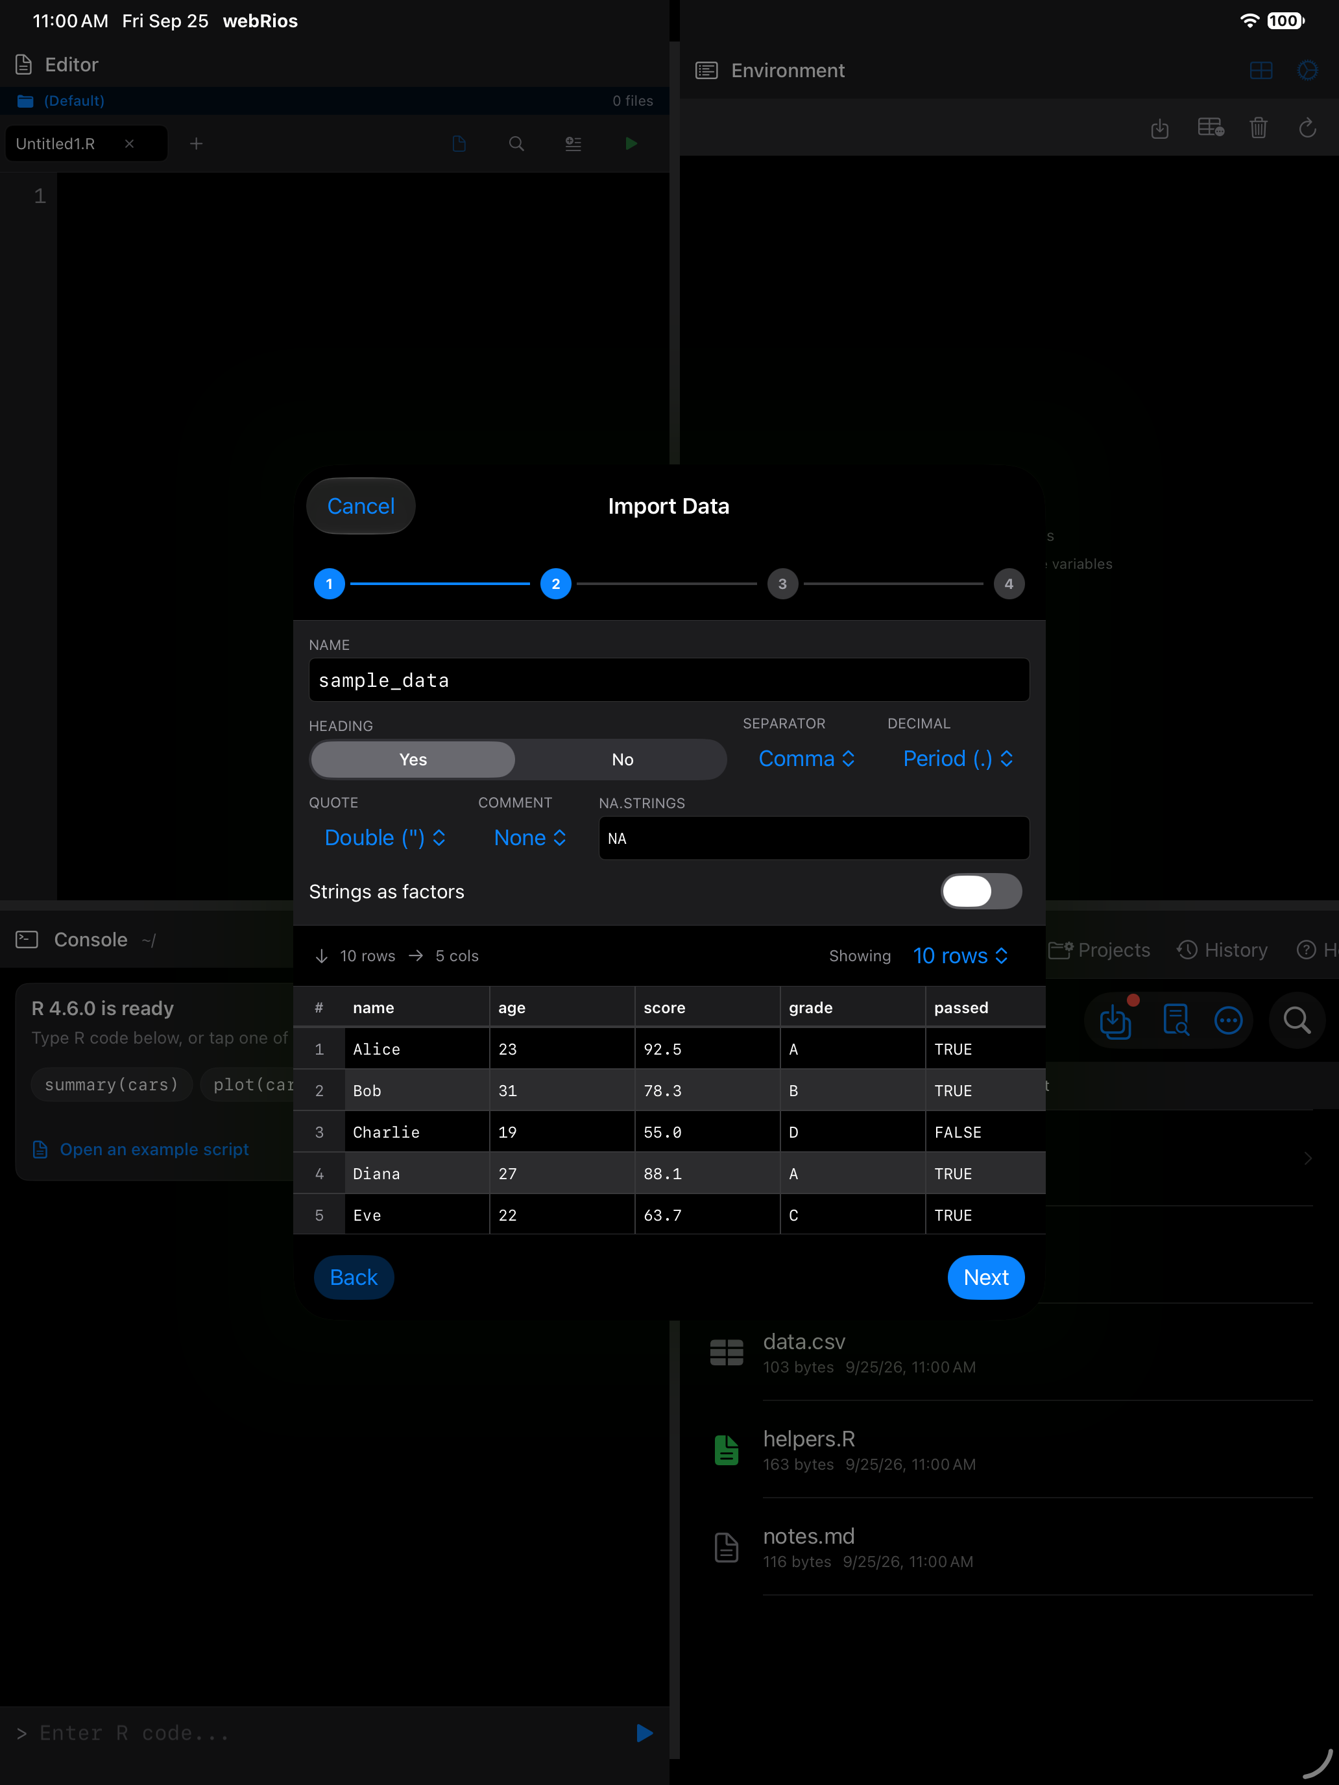The image size is (1339, 1785).
Task: Open the Separator Comma dropdown
Action: click(806, 758)
